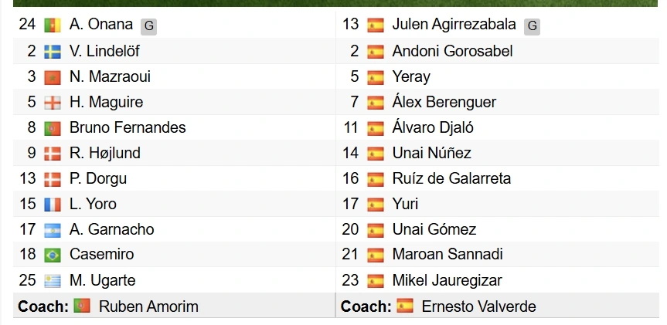The height and width of the screenshot is (325, 667).
Task: Open R. Højlund player profile
Action: (x=104, y=153)
